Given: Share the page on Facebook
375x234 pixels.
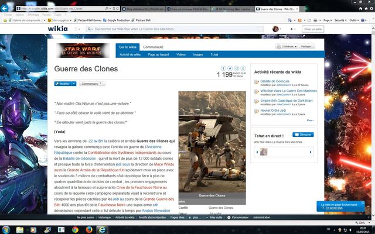Looking at the screenshot, I should (x=223, y=68).
